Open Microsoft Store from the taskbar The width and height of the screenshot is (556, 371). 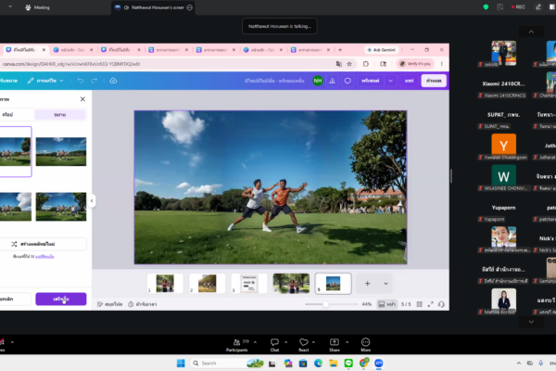(303, 364)
